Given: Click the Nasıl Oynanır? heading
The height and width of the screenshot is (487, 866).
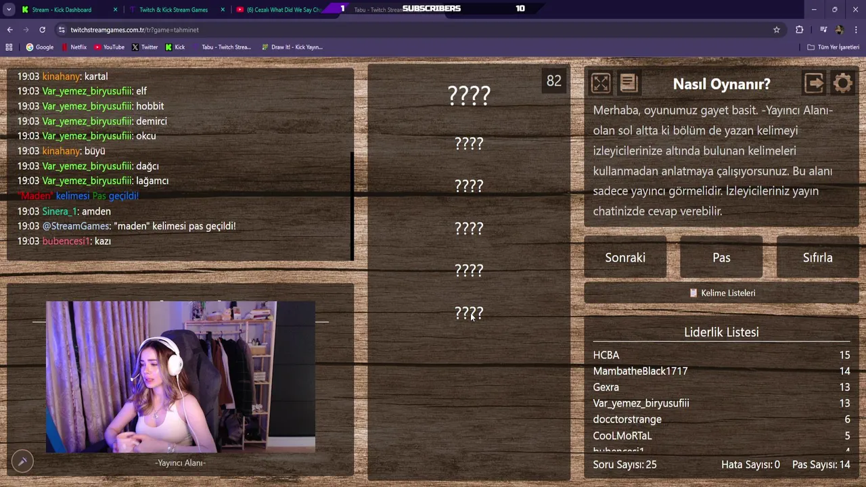Looking at the screenshot, I should [x=721, y=84].
